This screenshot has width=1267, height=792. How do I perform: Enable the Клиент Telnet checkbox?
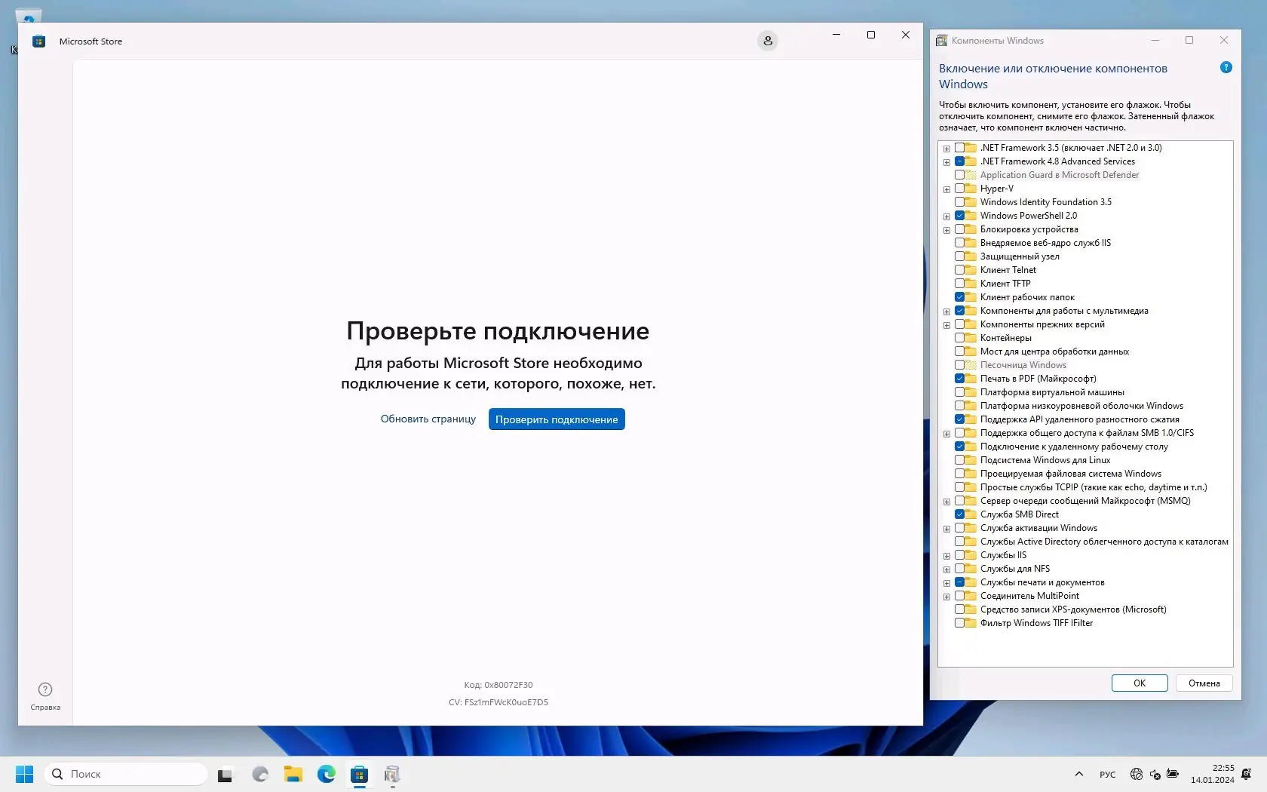coord(959,270)
